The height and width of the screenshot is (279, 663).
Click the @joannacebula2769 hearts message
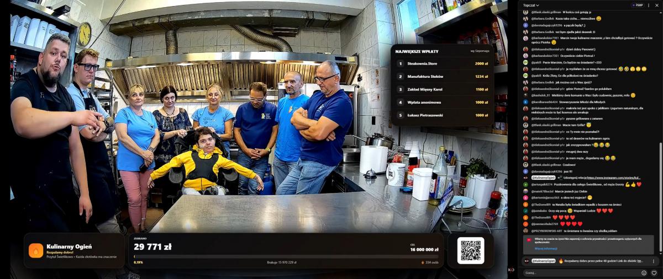tap(552, 224)
